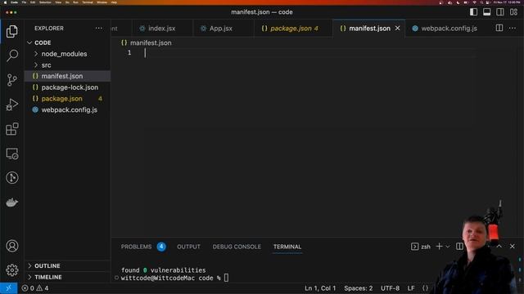The width and height of the screenshot is (524, 294).
Task: Select the zsh terminal instance
Action: tap(421, 247)
